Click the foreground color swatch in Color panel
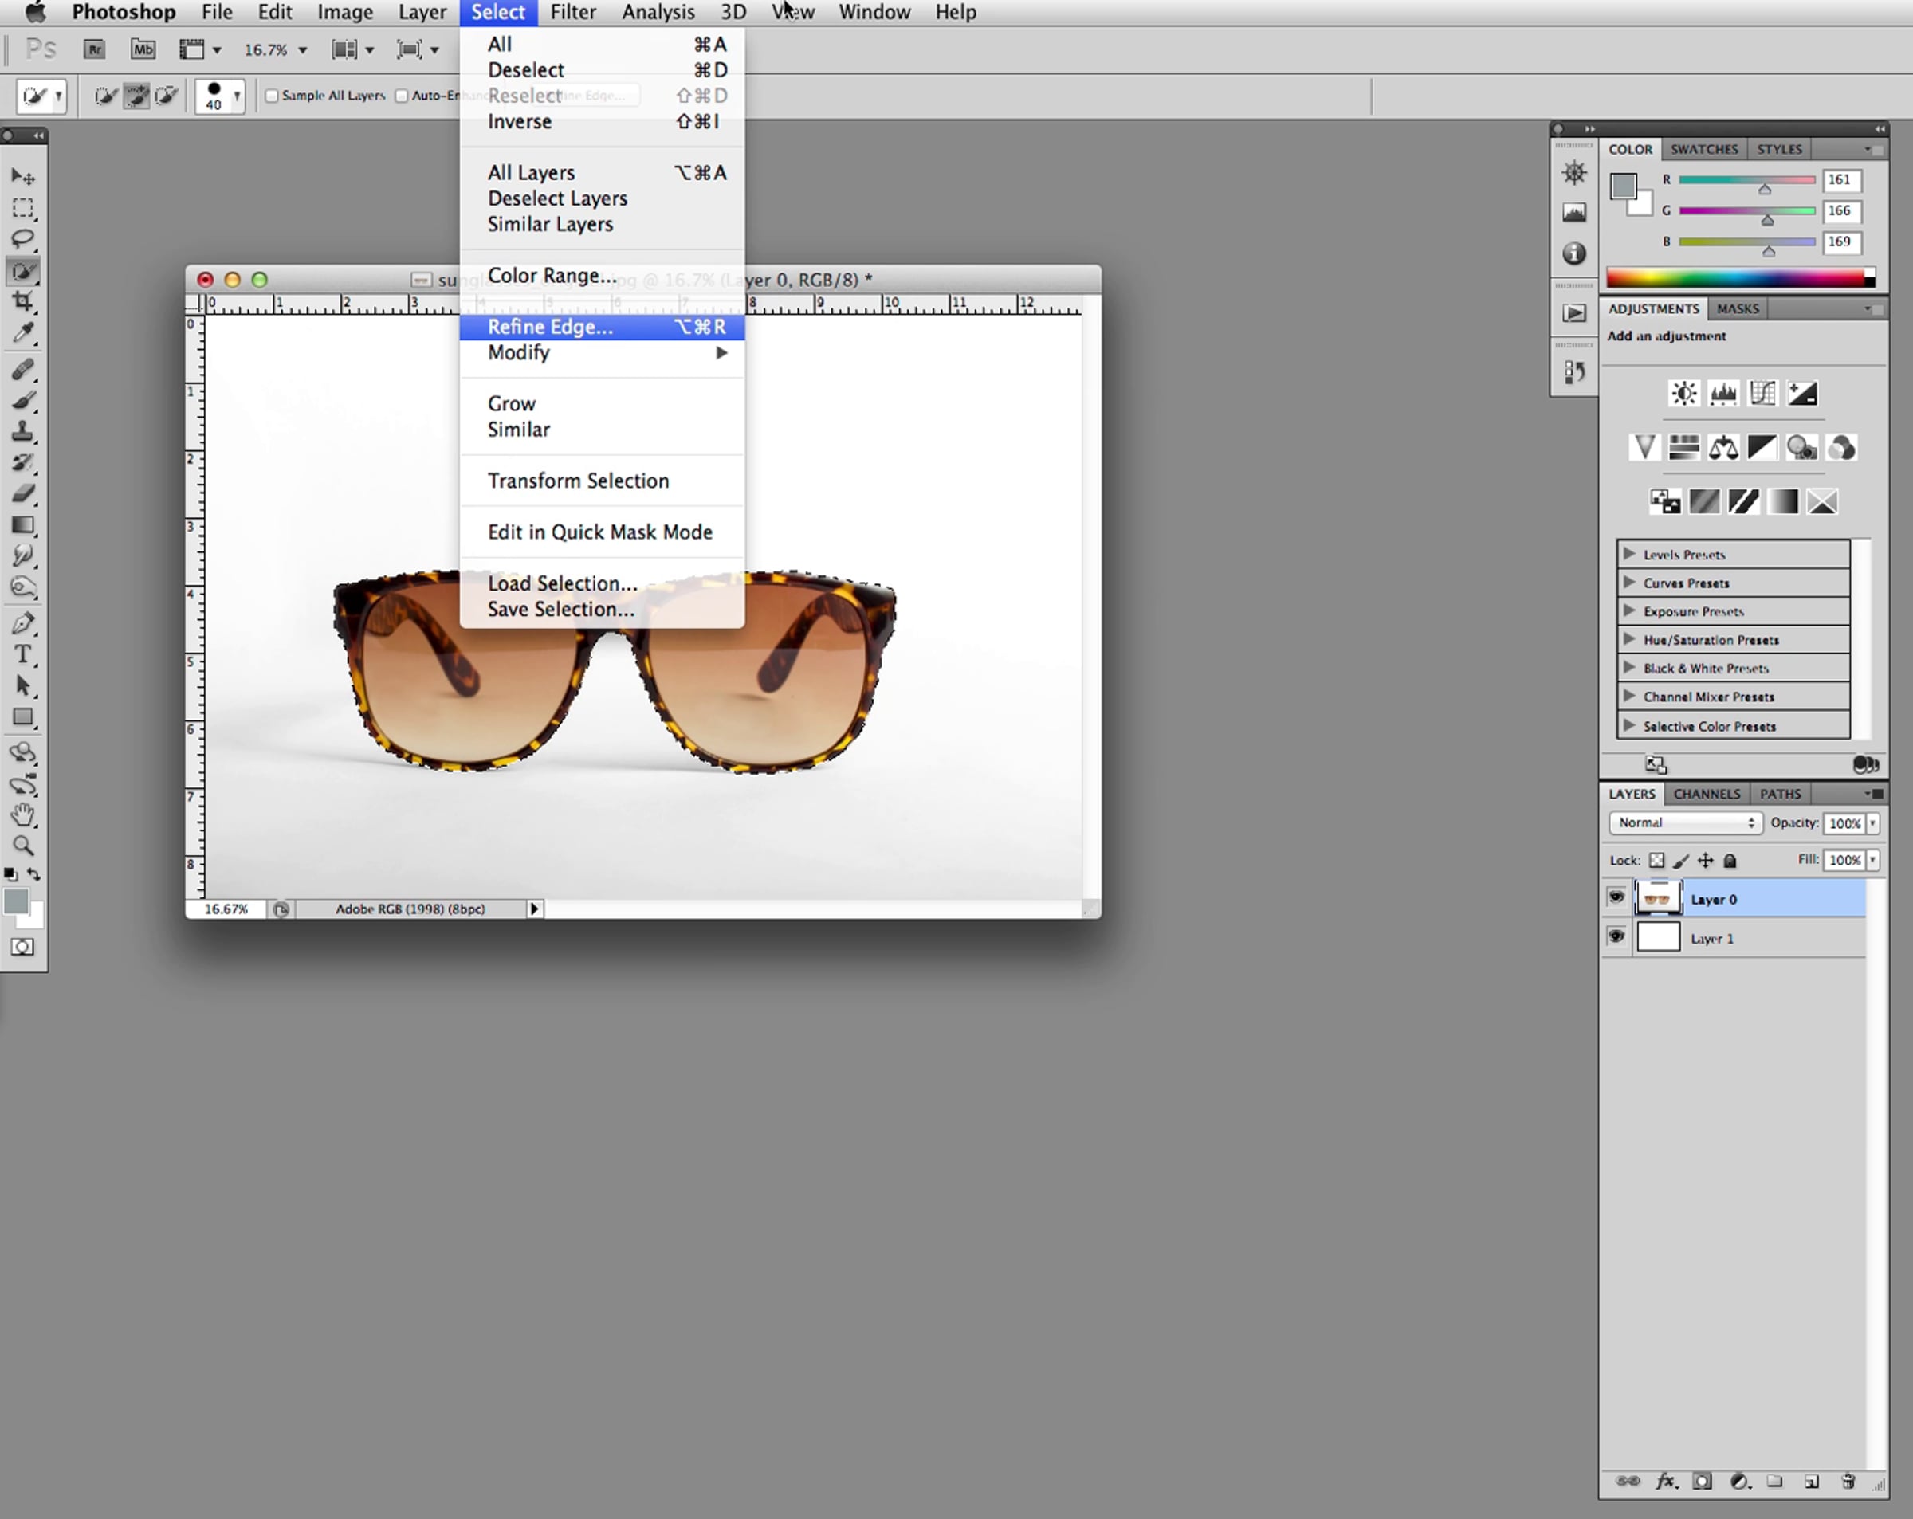 point(1623,186)
